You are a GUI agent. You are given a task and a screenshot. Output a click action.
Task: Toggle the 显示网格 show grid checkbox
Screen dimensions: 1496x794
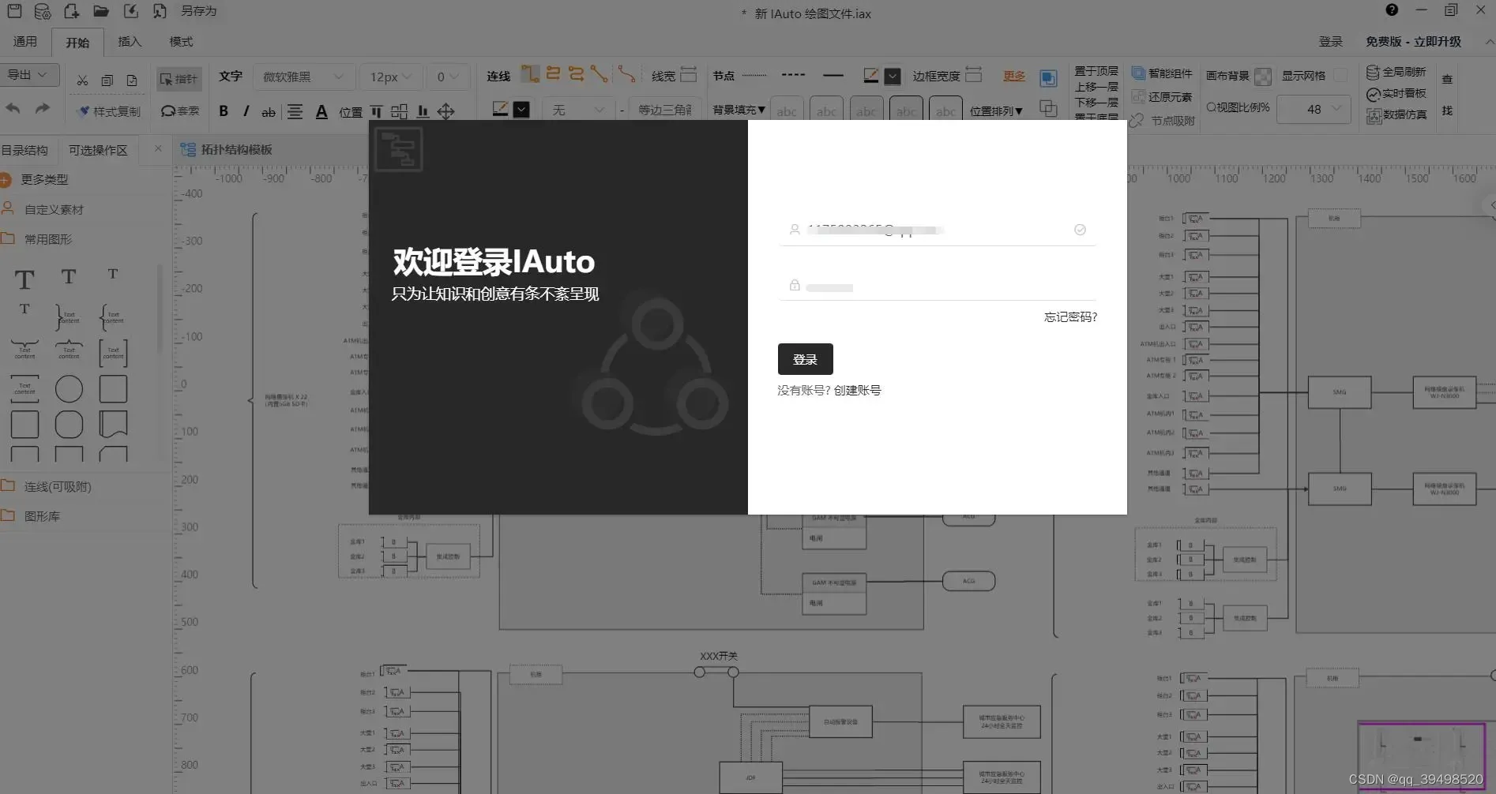[x=1340, y=76]
